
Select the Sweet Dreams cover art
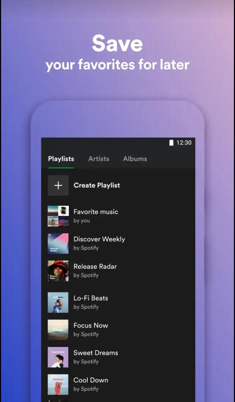pos(58,357)
